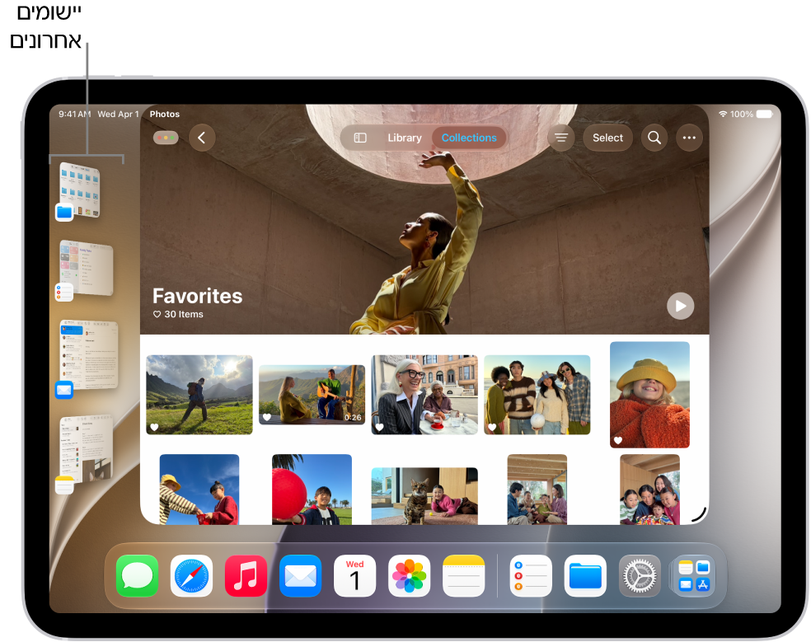The image size is (811, 642).
Task: Open the cat and girl photo
Action: tap(424, 496)
